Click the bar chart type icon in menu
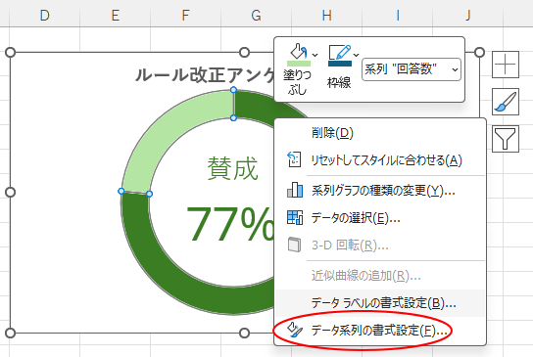533x357 pixels. (295, 190)
